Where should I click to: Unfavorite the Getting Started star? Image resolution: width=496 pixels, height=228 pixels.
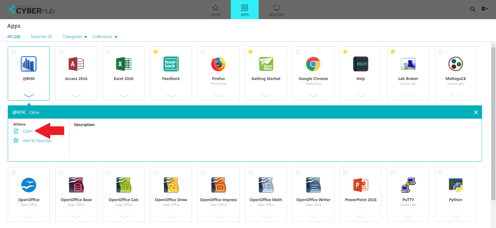(x=251, y=52)
